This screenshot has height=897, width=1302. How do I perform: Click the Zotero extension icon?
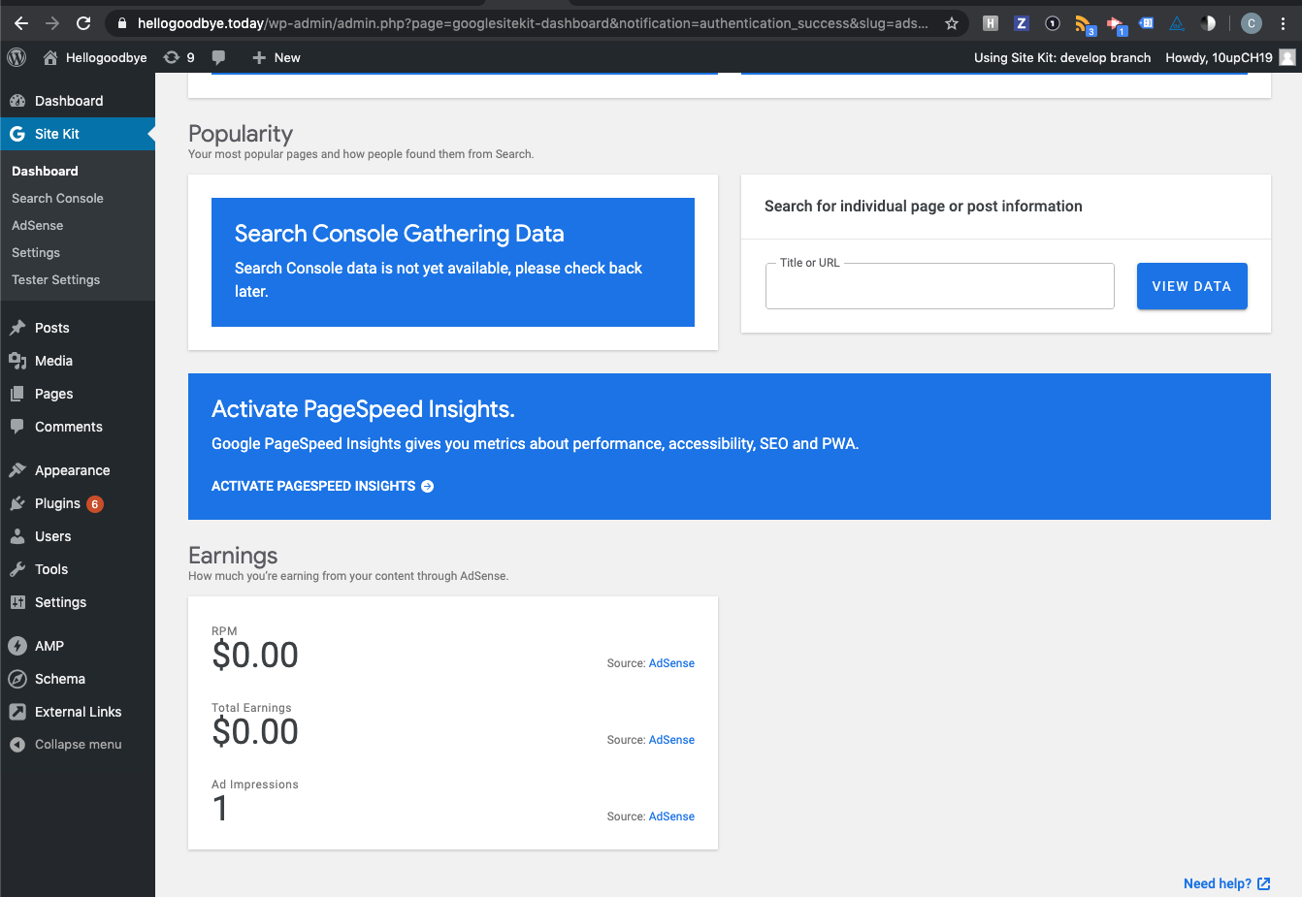point(1022,22)
